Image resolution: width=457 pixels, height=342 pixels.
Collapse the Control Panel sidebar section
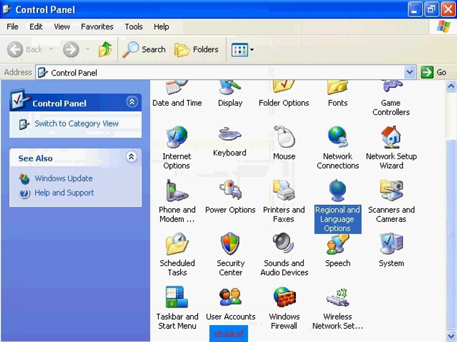[x=132, y=102]
